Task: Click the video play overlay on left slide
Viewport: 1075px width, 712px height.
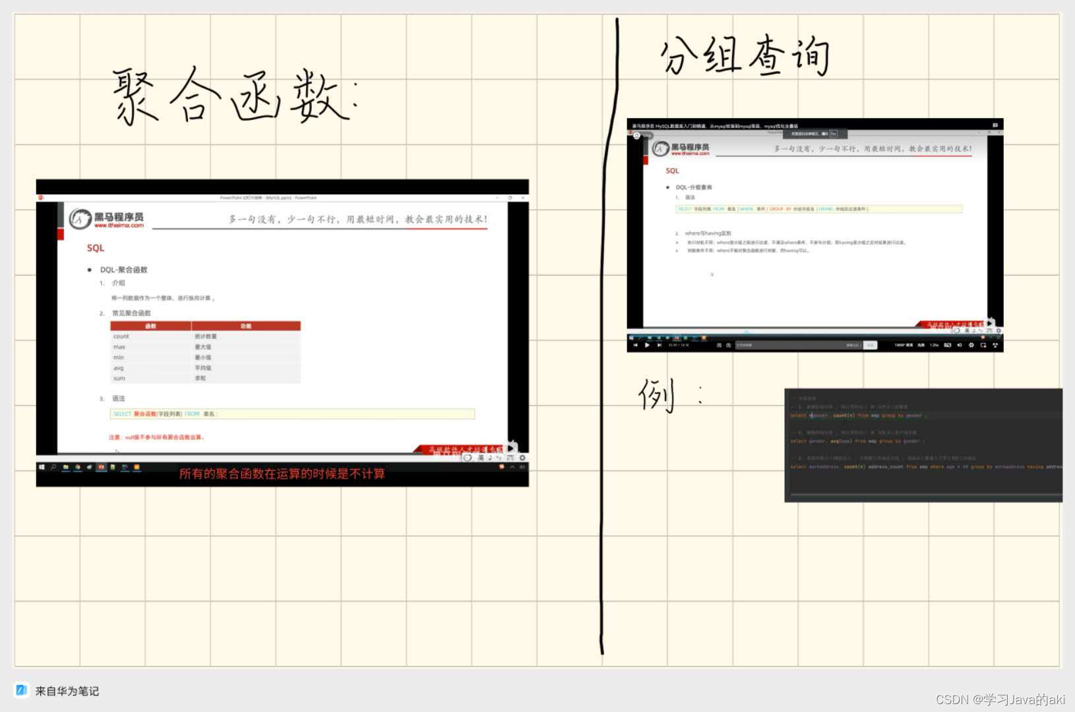Action: pos(511,448)
